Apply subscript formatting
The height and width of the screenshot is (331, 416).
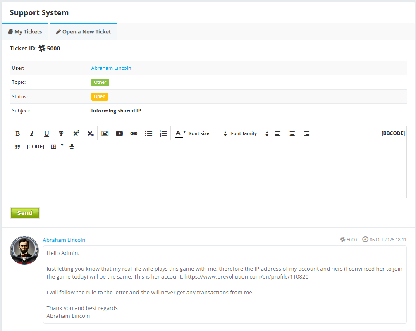tap(91, 133)
